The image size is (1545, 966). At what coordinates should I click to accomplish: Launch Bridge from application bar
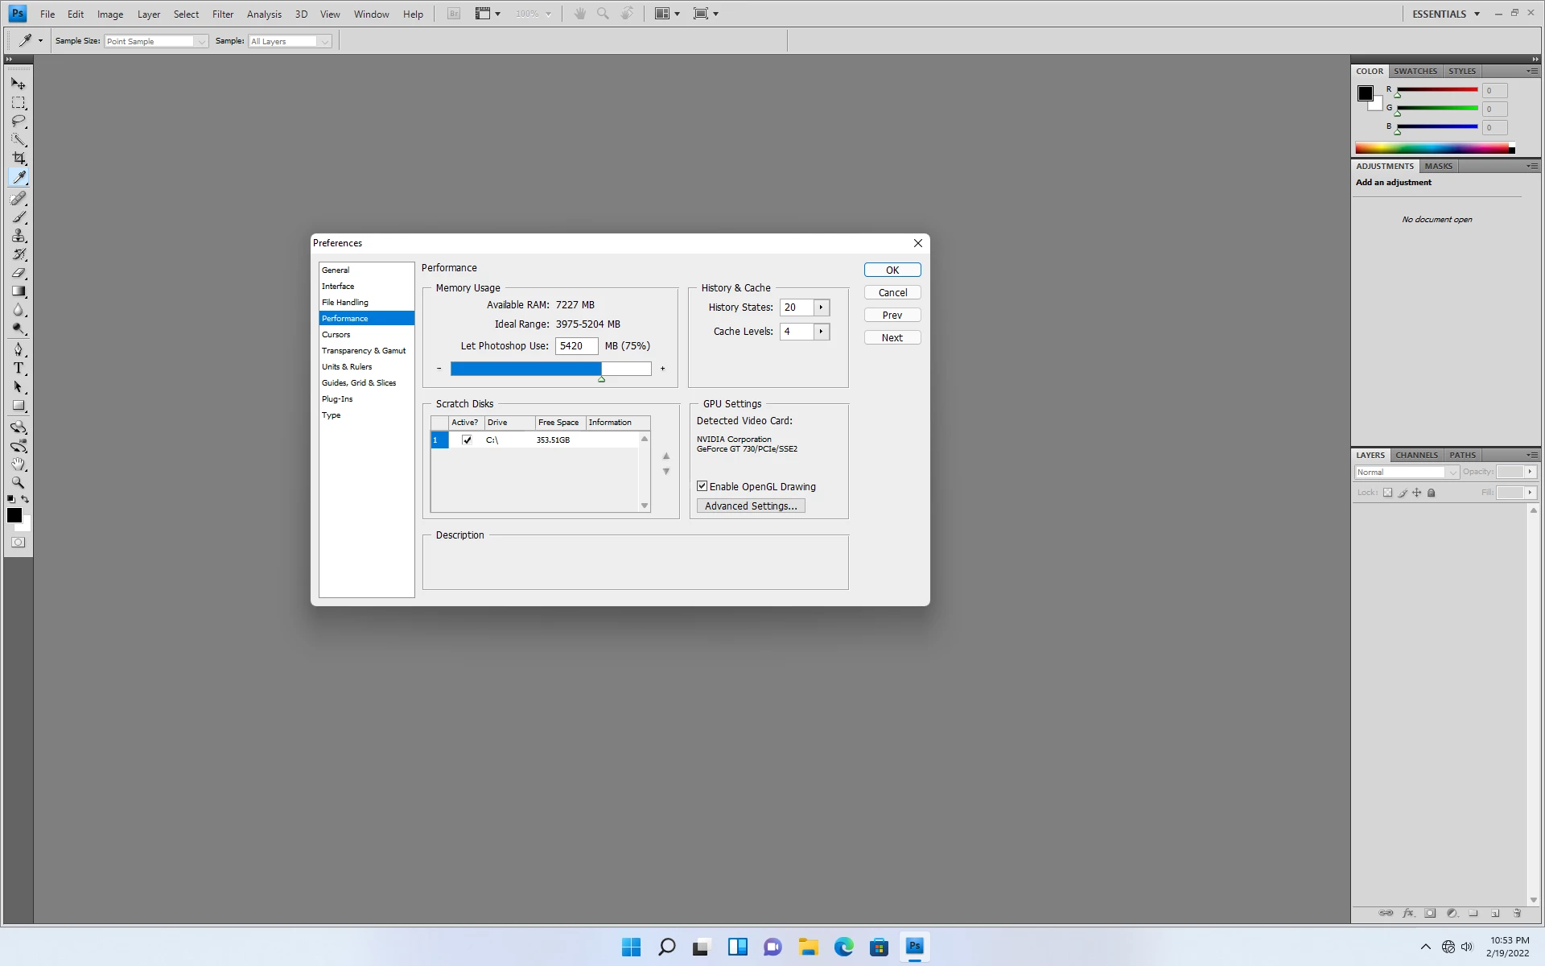click(454, 14)
